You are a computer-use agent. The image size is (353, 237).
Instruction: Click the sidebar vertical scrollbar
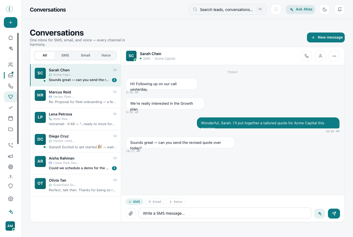[x=18, y=88]
